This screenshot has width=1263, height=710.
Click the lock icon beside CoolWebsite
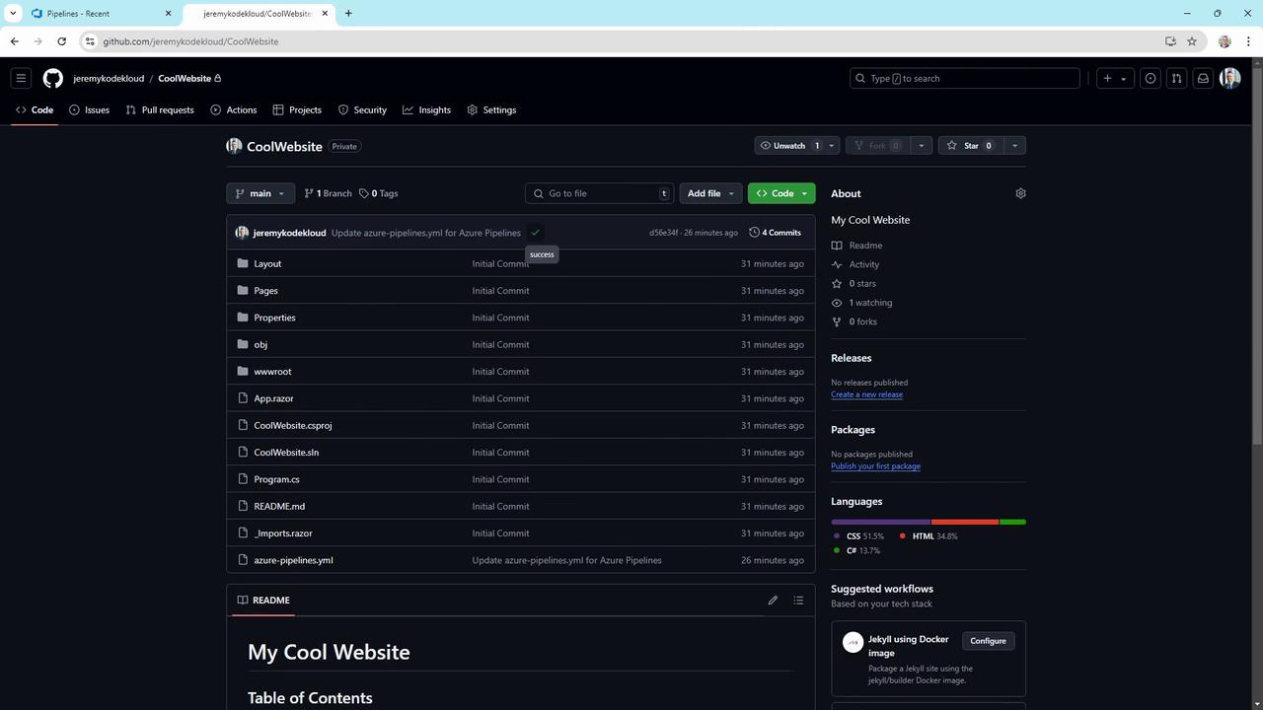coord(217,78)
